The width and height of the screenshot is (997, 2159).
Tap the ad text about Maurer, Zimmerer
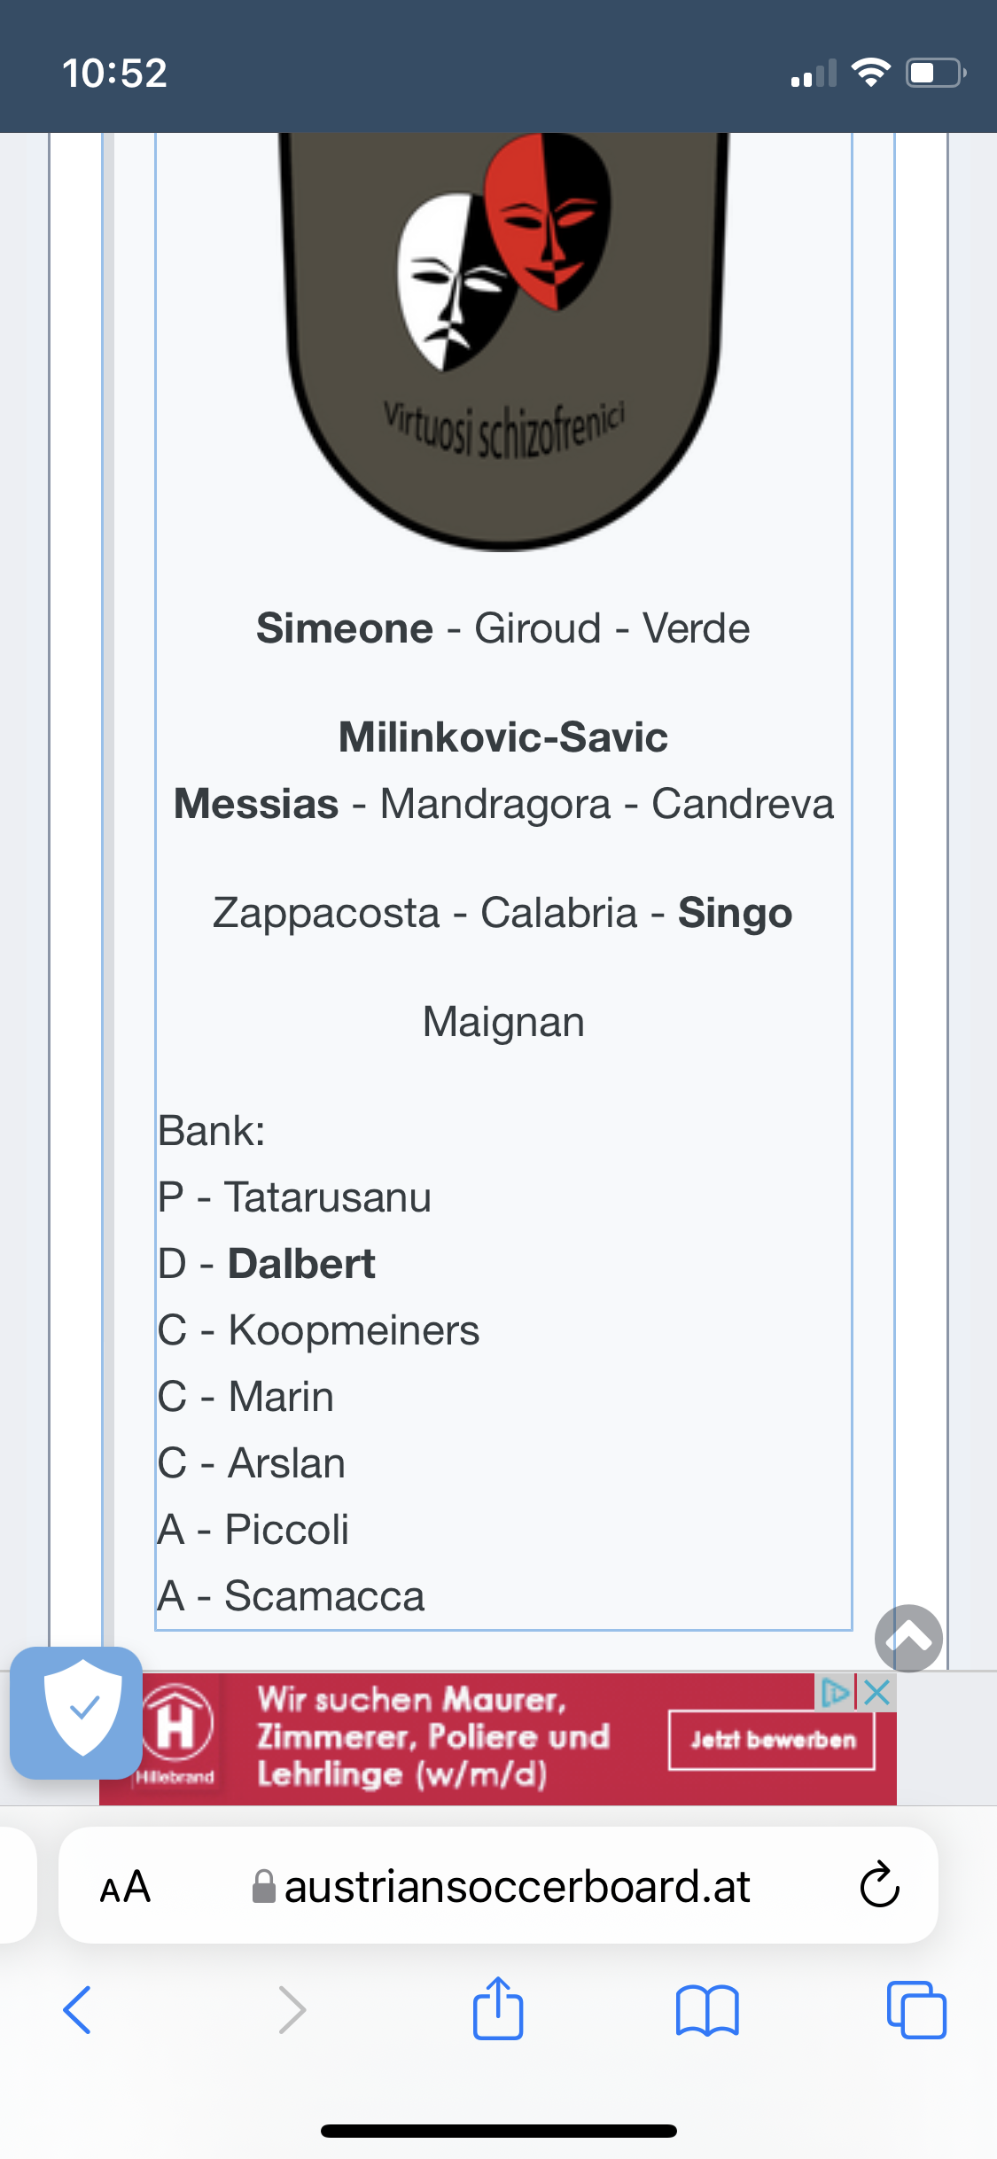click(x=433, y=1736)
